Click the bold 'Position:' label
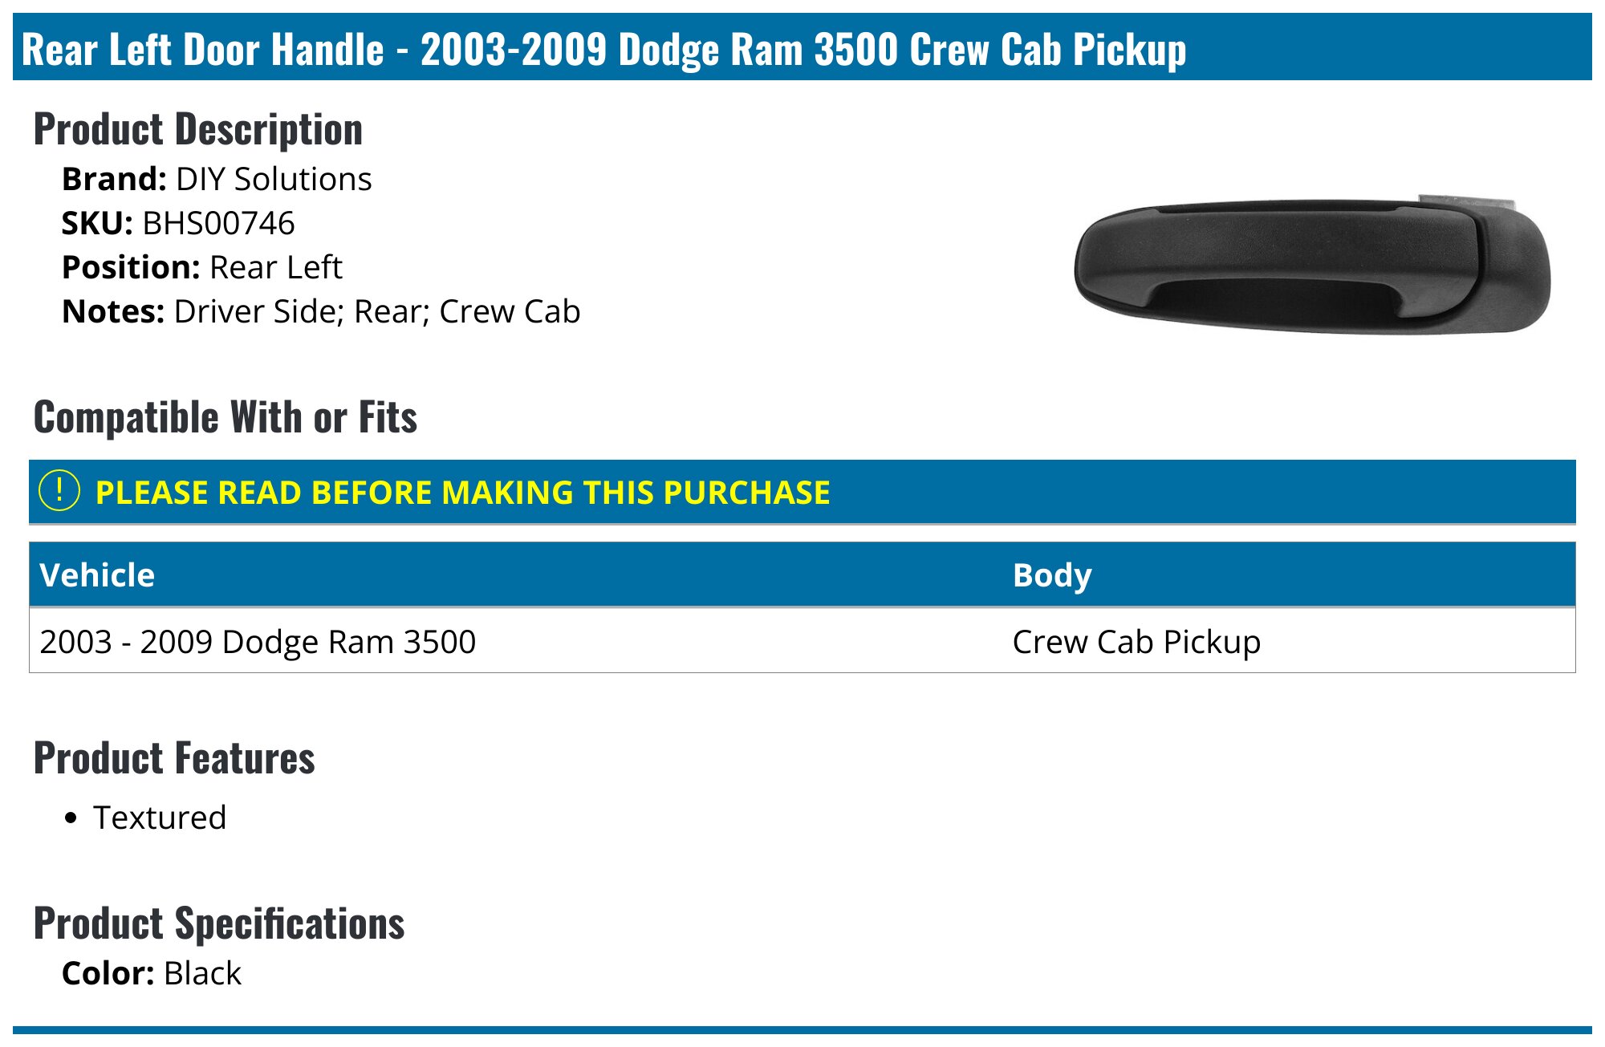The height and width of the screenshot is (1047, 1605). click(131, 267)
